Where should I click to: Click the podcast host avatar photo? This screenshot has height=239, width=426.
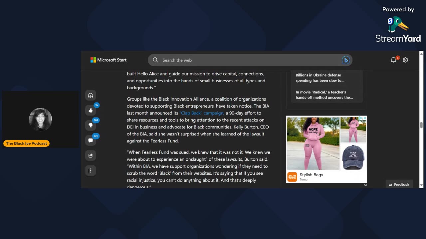pos(40,119)
